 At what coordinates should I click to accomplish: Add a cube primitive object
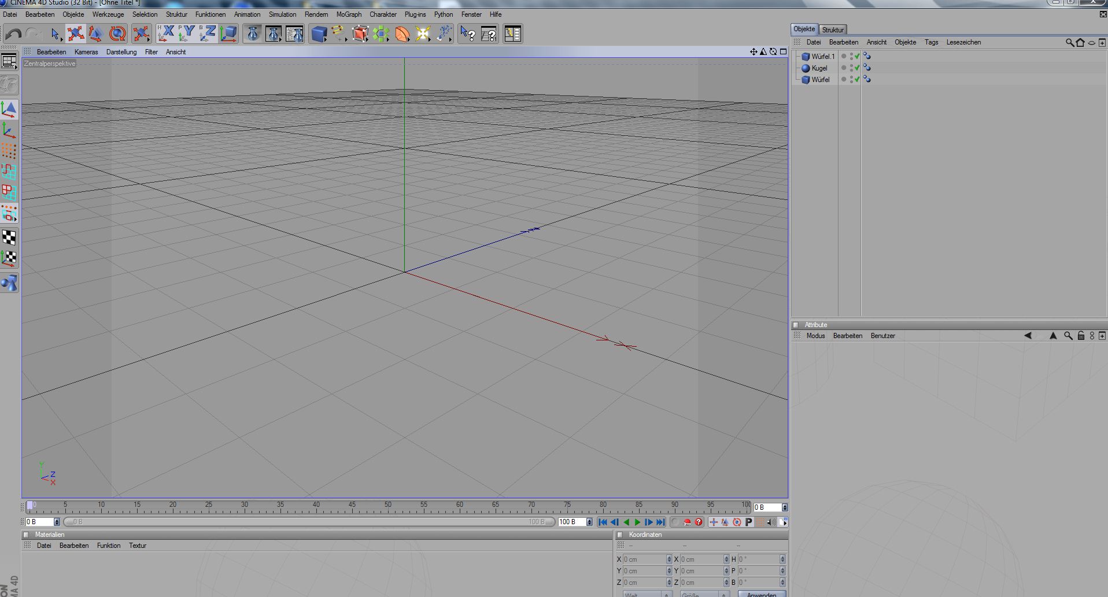(319, 34)
